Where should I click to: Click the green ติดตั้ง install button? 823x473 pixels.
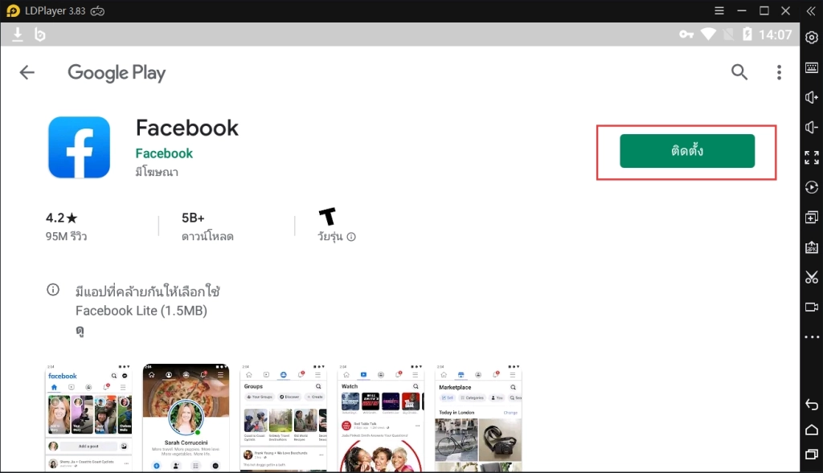click(687, 151)
